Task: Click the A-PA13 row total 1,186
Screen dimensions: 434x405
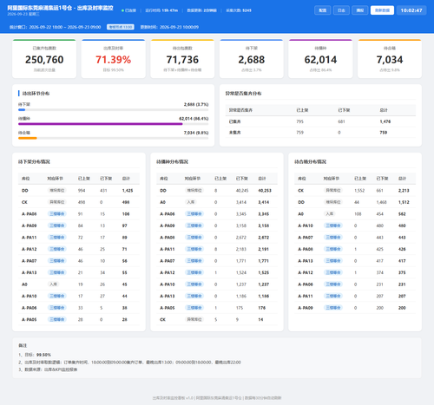Action: click(264, 296)
